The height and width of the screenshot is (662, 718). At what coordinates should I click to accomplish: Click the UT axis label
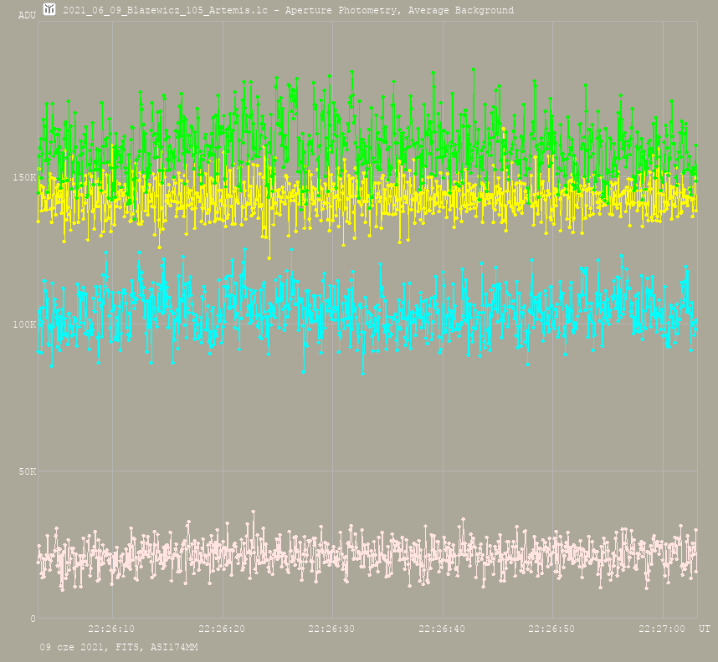[x=705, y=629]
